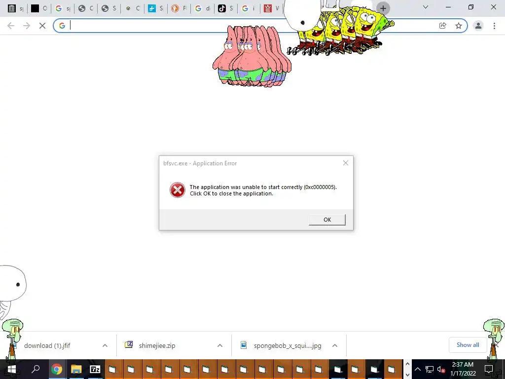The image size is (505, 379).
Task: Expand options for the spongebob_x_squi...jpg download
Action: point(335,345)
